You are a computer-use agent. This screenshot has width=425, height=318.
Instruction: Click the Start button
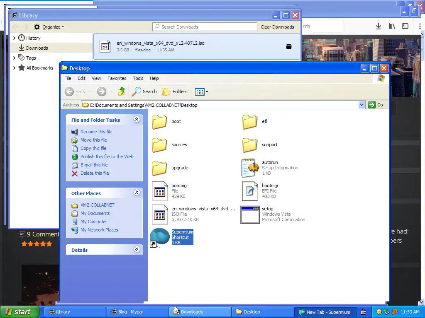(20, 312)
